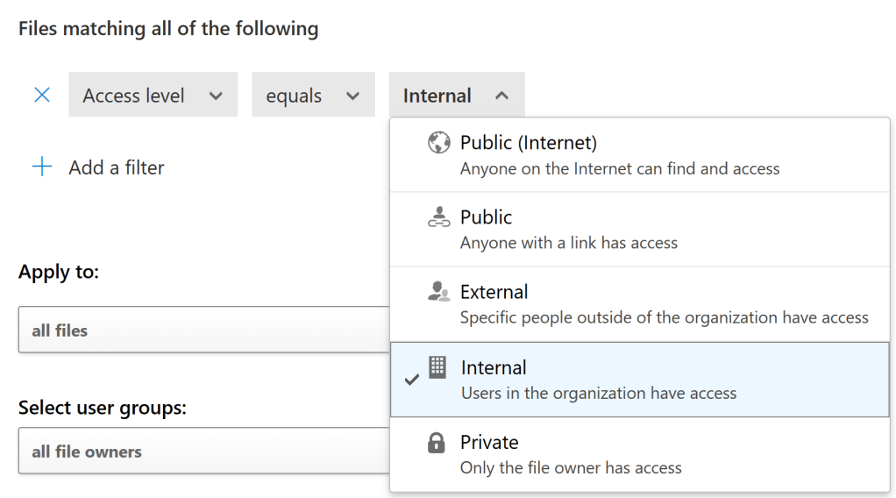Expand the equals operator dropdown

tap(313, 96)
